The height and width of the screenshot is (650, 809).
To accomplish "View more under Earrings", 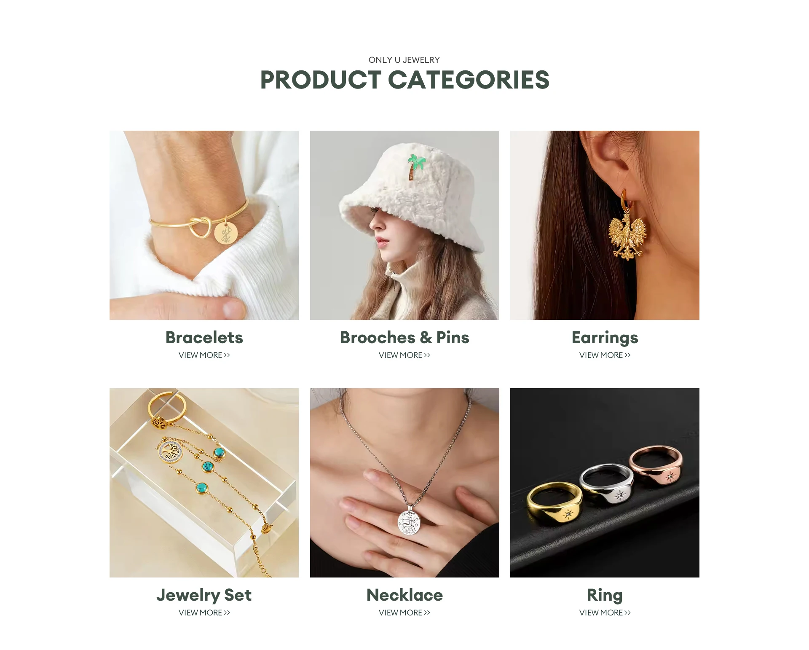I will [605, 355].
